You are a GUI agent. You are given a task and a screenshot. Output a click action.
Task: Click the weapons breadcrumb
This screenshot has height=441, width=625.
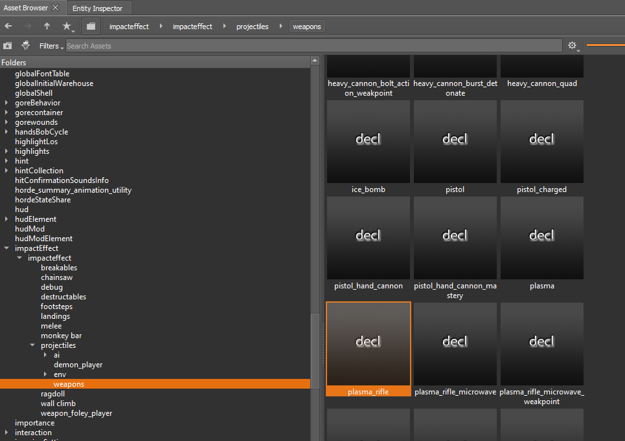(x=307, y=27)
